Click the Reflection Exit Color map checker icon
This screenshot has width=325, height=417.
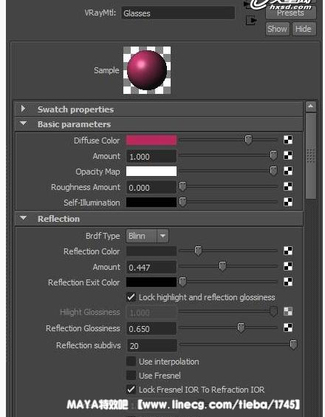[288, 282]
